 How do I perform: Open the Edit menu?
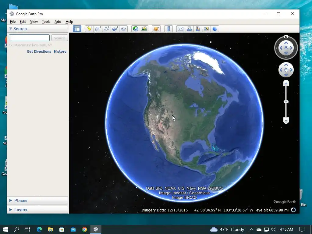click(23, 22)
